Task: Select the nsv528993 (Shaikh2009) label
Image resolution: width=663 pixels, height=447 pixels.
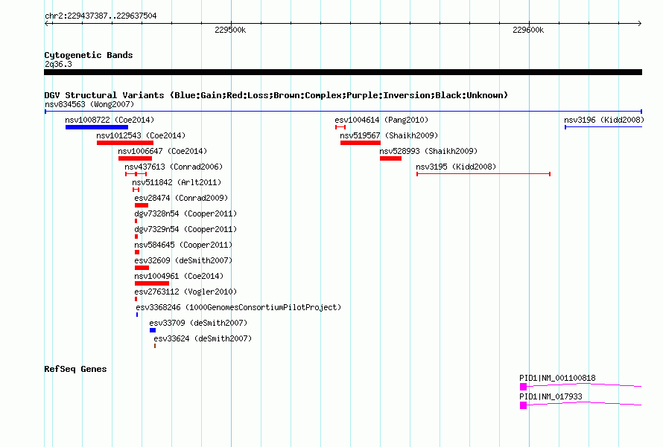Action: (428, 151)
